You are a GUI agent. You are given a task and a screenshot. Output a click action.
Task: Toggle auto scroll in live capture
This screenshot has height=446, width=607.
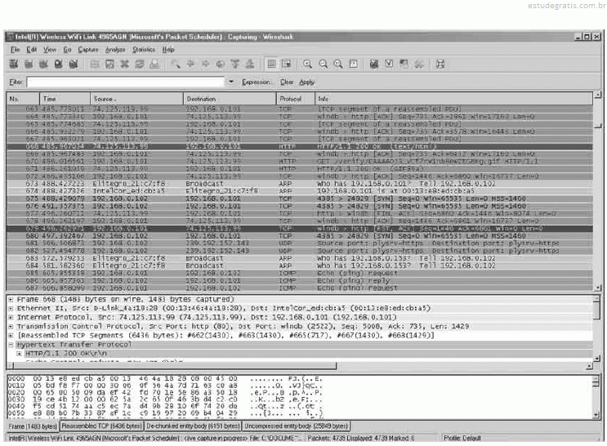click(287, 65)
